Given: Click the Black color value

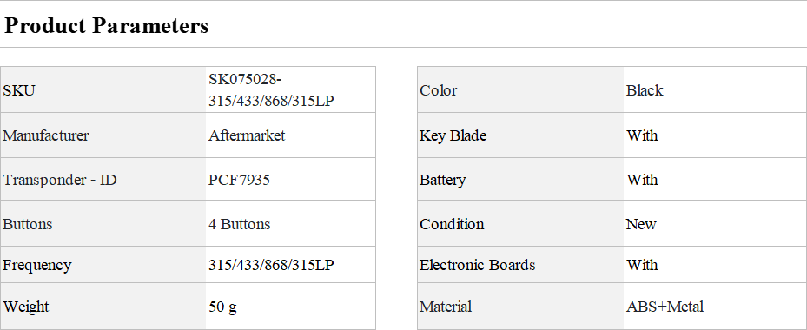Looking at the screenshot, I should pyautogui.click(x=645, y=90).
